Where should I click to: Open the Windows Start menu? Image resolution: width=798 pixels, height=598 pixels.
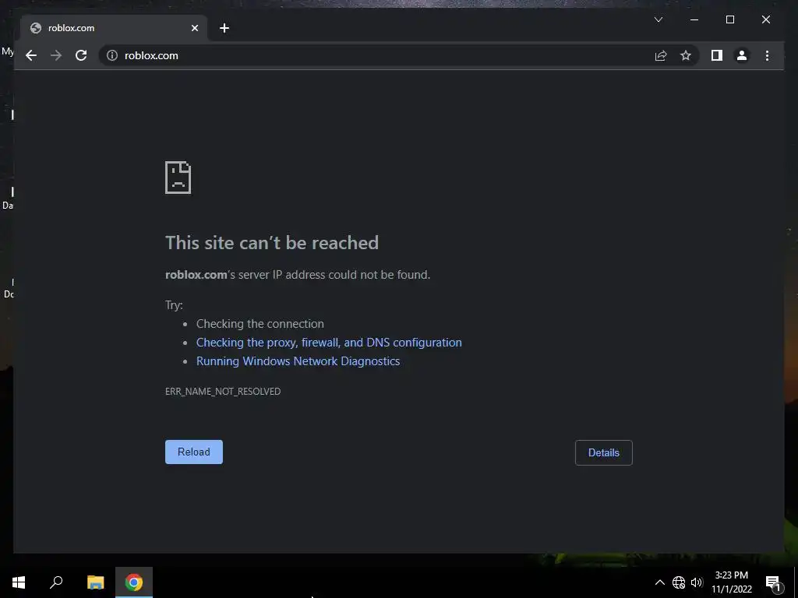point(19,582)
